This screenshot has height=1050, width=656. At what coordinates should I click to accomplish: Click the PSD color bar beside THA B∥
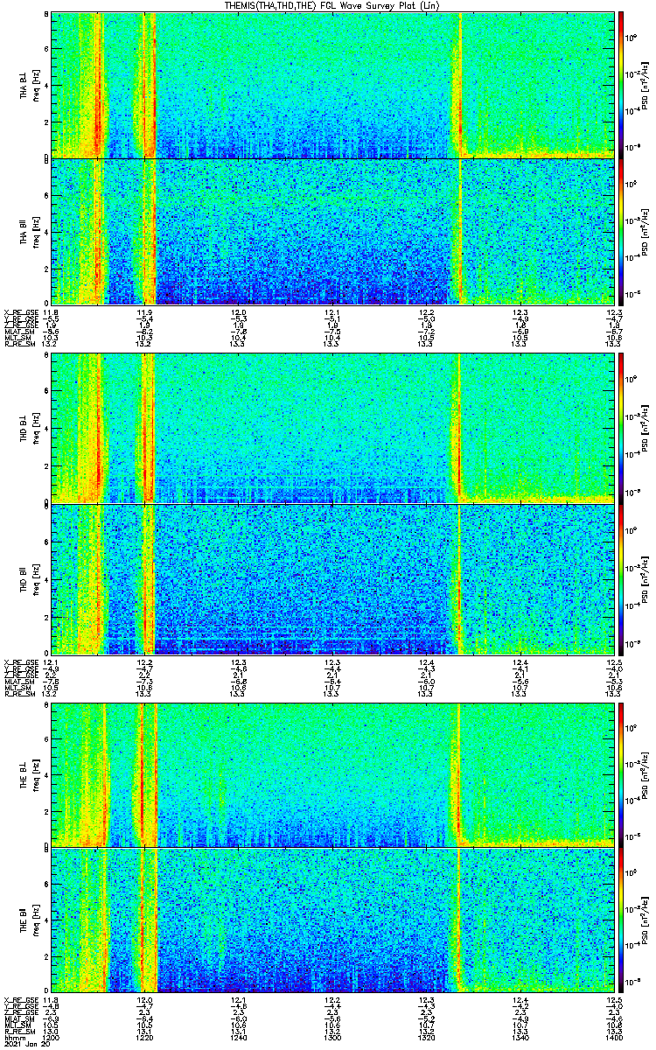(621, 231)
